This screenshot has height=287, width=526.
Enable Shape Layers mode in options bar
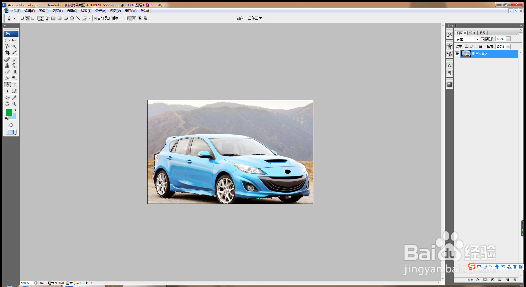pyautogui.click(x=22, y=18)
